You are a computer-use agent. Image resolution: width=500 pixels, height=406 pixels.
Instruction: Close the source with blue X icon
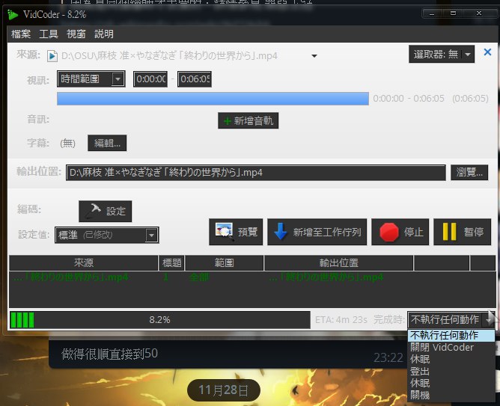(487, 52)
